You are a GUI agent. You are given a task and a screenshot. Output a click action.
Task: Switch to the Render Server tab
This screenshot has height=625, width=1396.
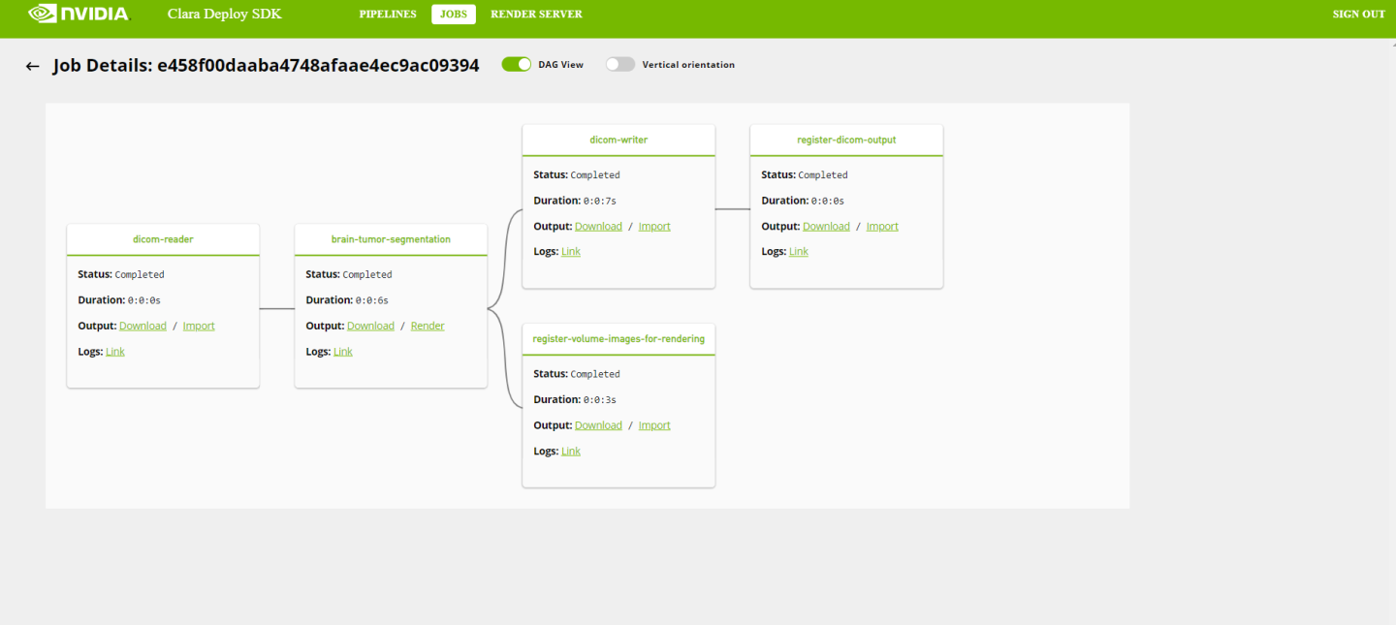pyautogui.click(x=536, y=15)
